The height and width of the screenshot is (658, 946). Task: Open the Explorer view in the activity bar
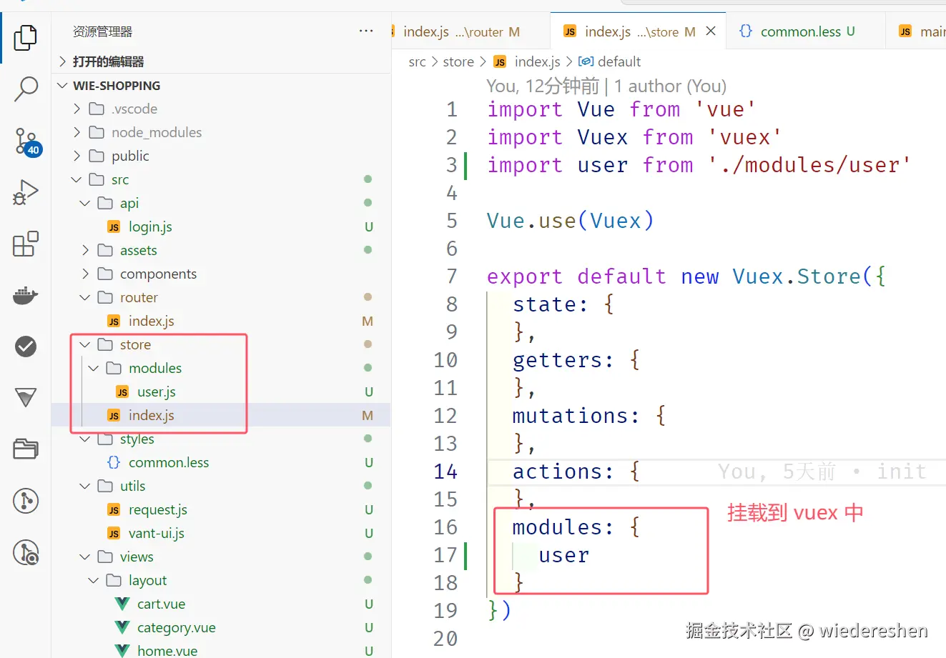pos(25,37)
